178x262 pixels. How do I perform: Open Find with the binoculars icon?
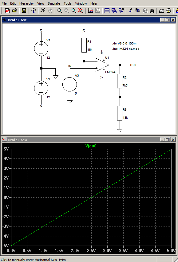click(152, 11)
